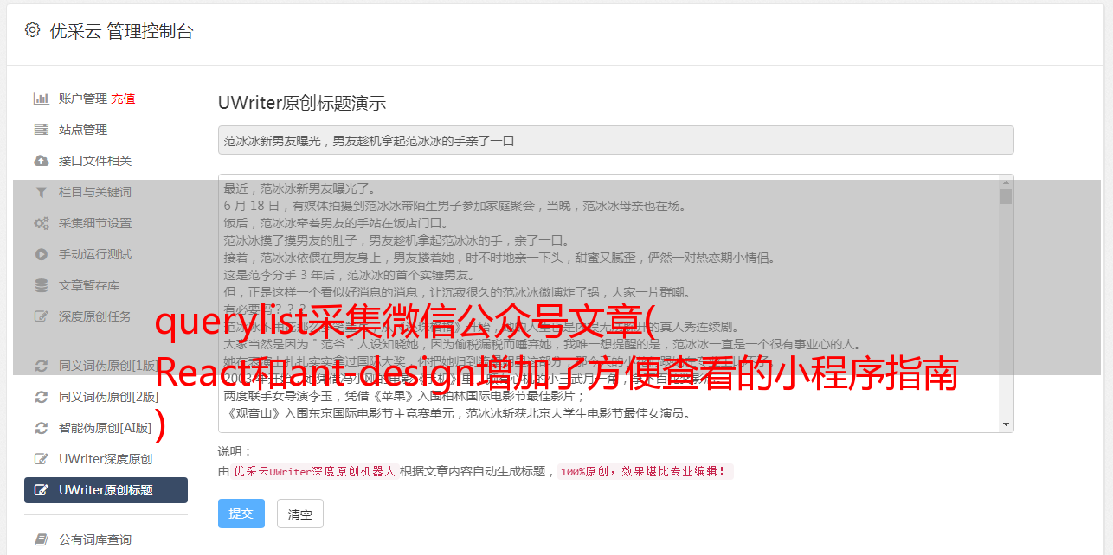The image size is (1113, 555).
Task: Click the database icon for 文章暂存库
Action: [41, 285]
